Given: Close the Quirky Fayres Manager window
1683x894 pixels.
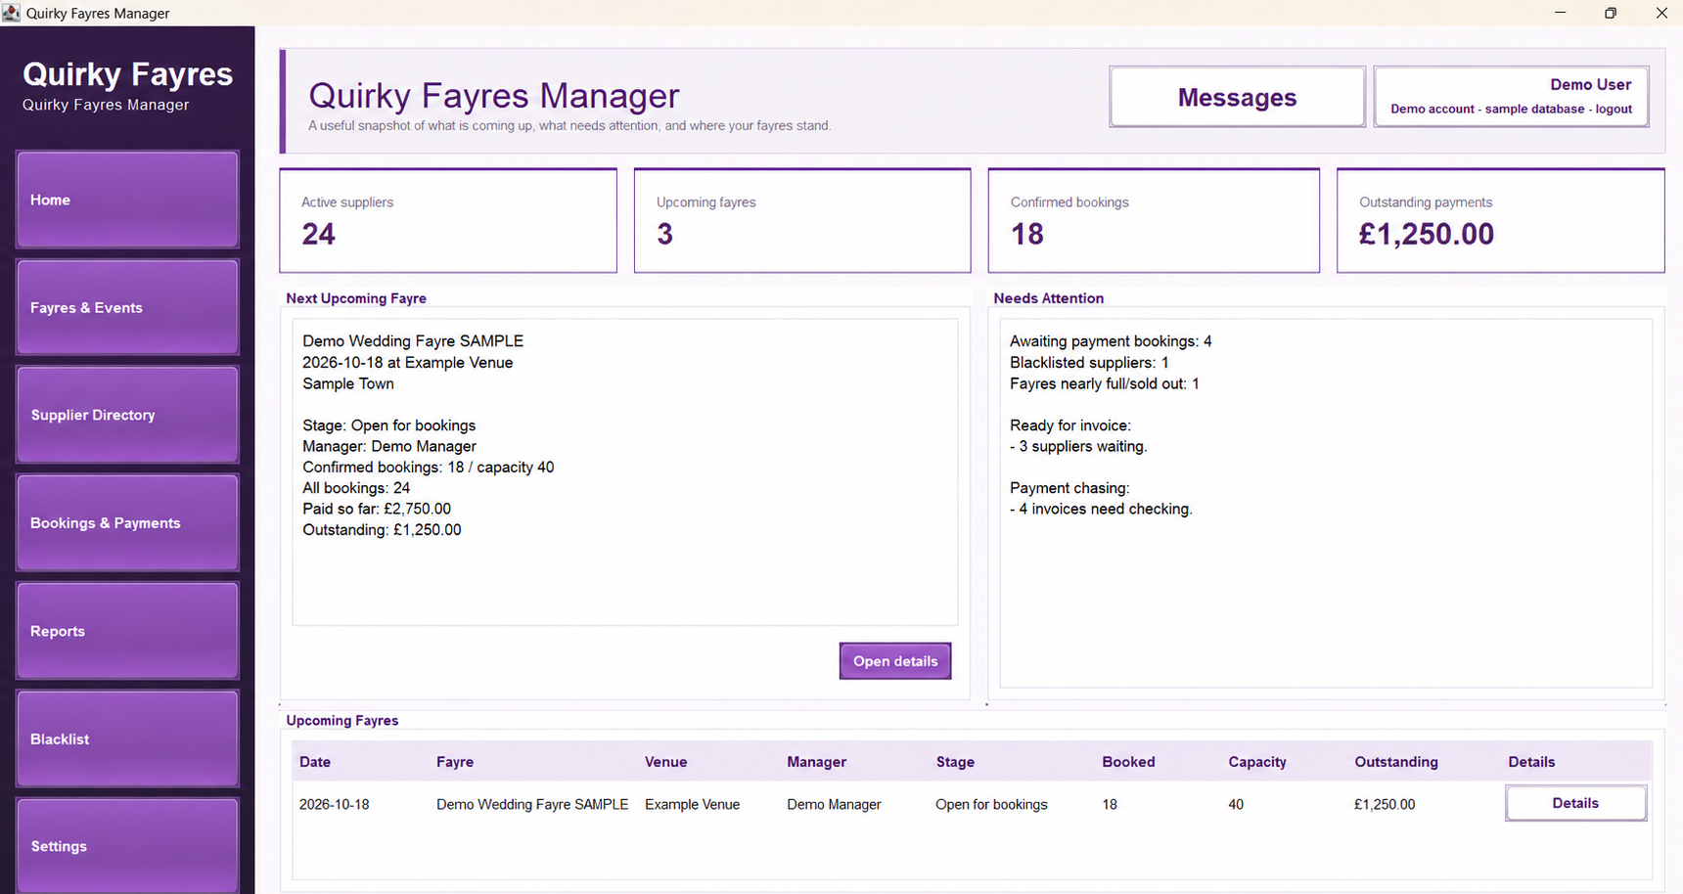Looking at the screenshot, I should click(x=1661, y=13).
